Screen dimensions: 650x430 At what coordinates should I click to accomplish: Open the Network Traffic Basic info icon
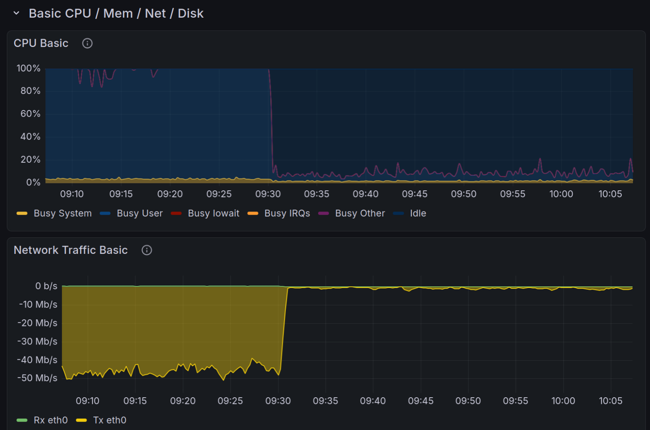tap(147, 250)
